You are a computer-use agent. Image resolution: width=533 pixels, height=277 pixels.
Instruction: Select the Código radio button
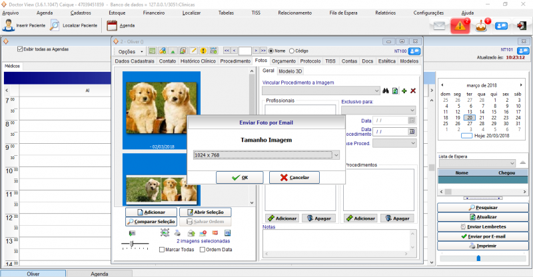coord(291,51)
